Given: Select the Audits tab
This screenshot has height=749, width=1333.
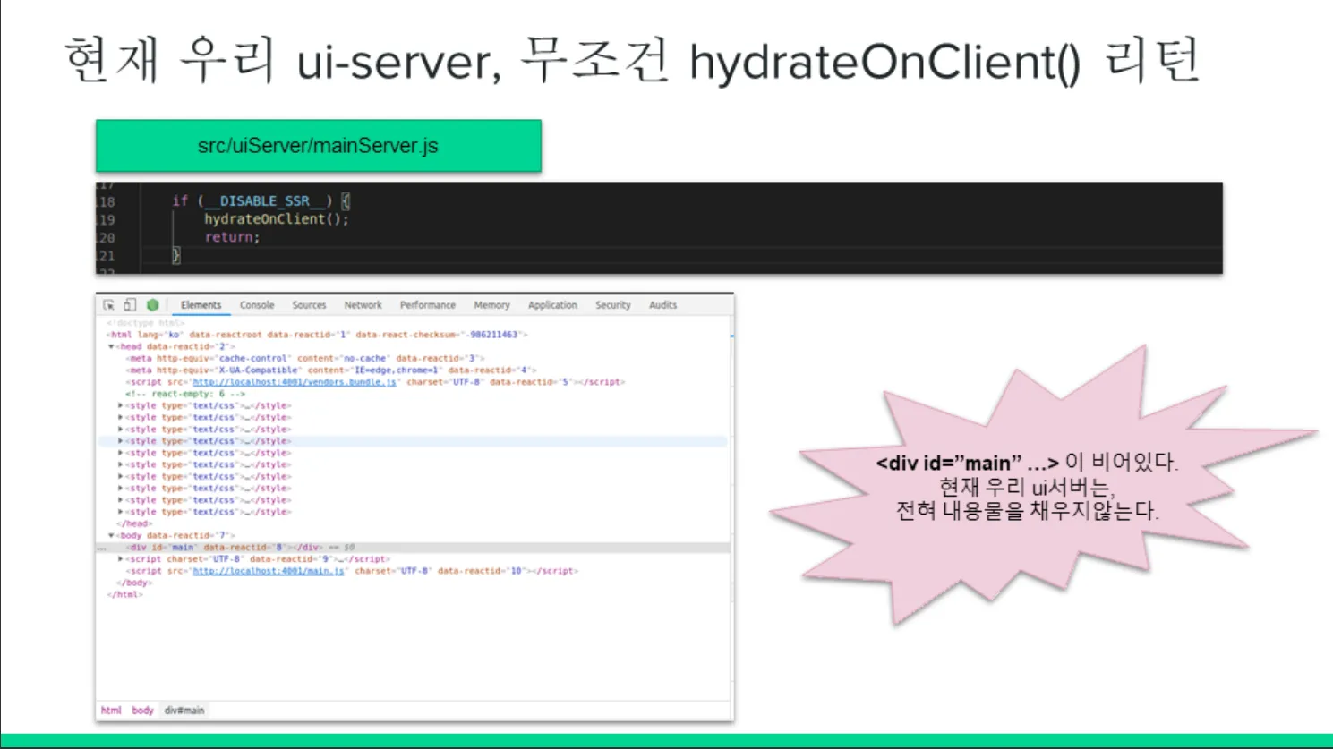Looking at the screenshot, I should (662, 305).
